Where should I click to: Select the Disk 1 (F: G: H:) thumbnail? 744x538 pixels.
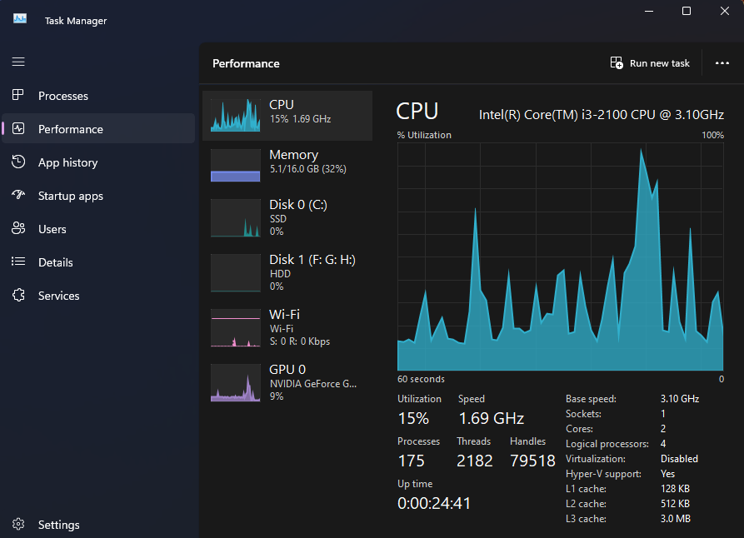tap(235, 273)
